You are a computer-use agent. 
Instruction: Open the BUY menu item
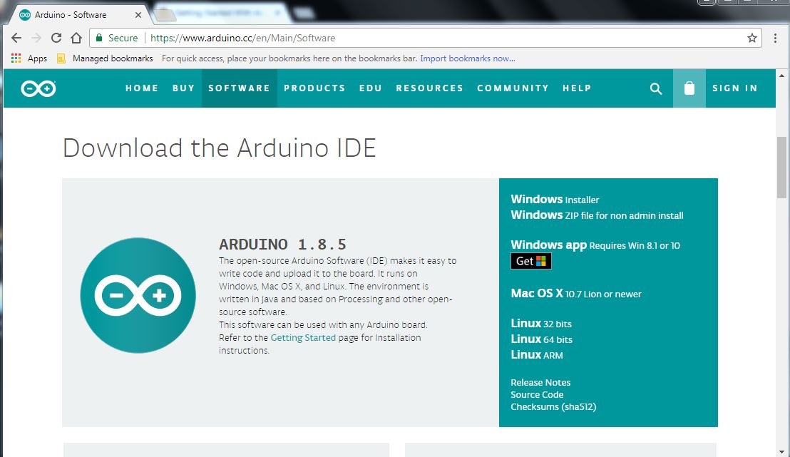(x=183, y=88)
